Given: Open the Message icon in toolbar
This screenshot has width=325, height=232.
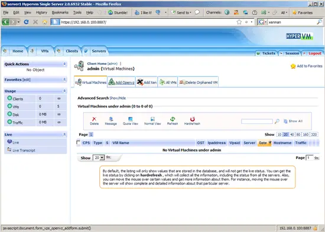Looking at the screenshot, I should pos(111,119).
